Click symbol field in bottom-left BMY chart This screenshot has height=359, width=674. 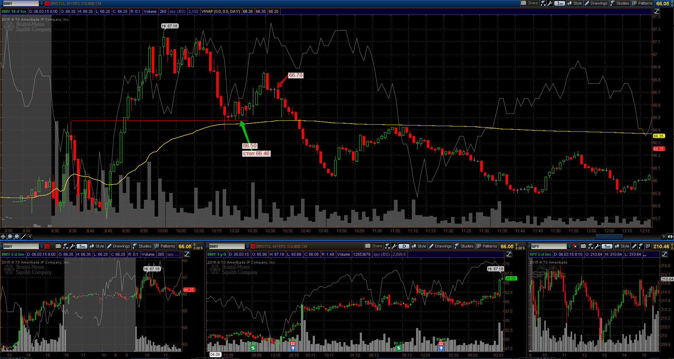[x=21, y=246]
